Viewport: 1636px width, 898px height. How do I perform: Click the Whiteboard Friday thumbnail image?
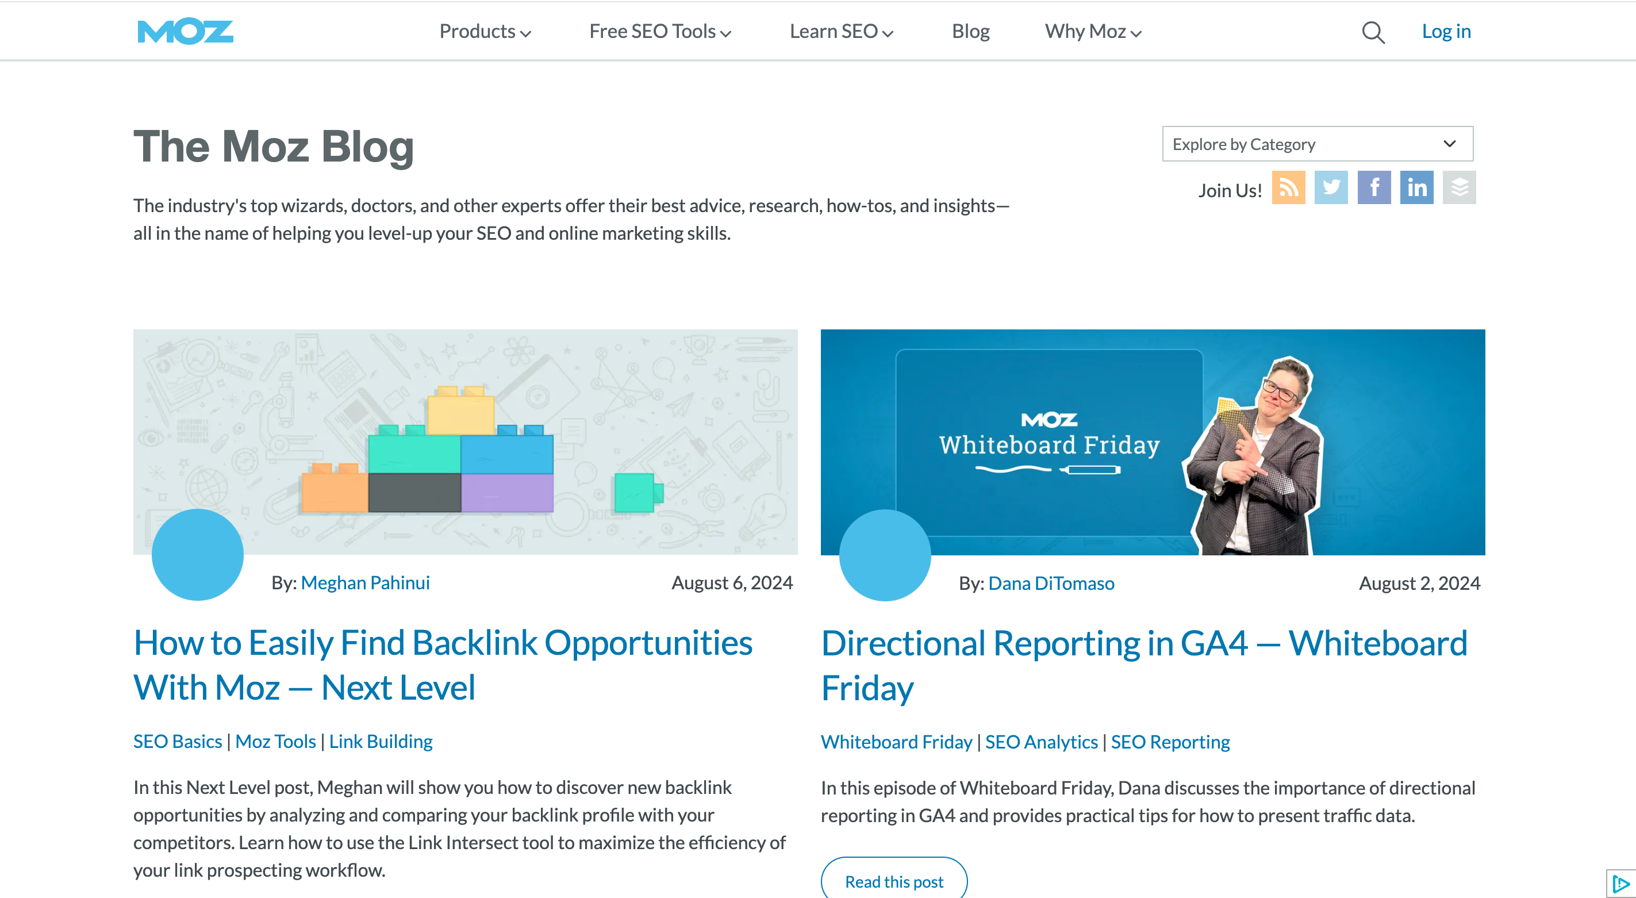tap(1153, 442)
